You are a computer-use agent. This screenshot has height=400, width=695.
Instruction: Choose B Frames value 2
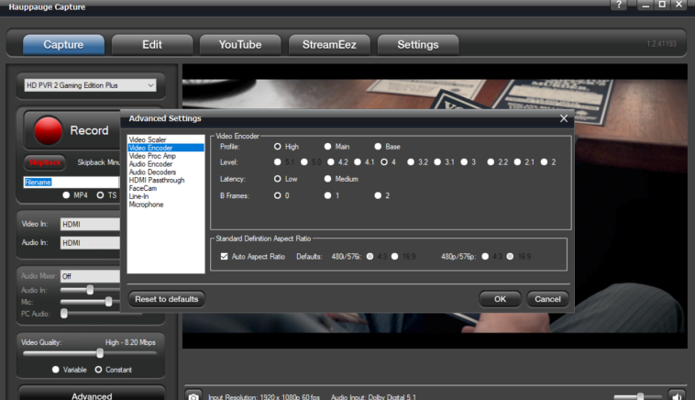[377, 195]
